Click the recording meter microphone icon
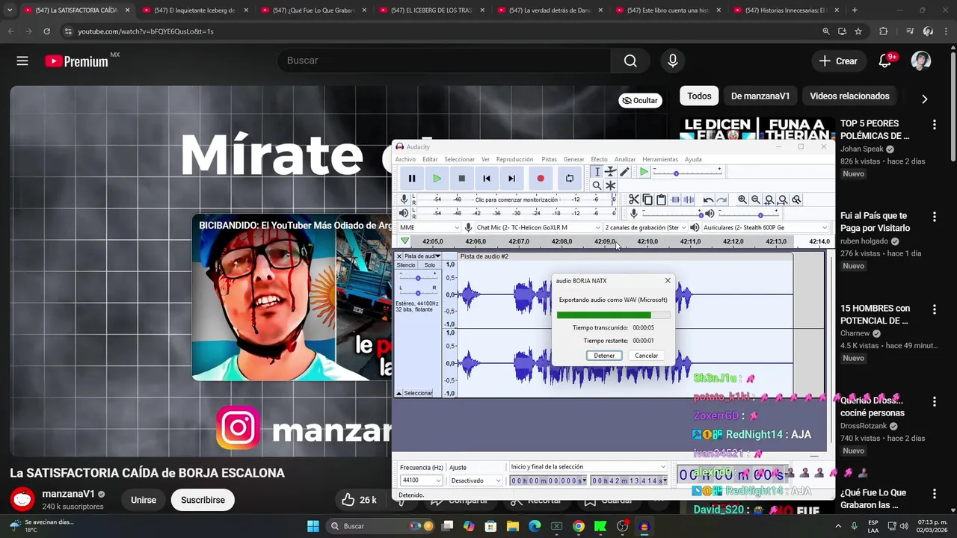 (x=404, y=199)
